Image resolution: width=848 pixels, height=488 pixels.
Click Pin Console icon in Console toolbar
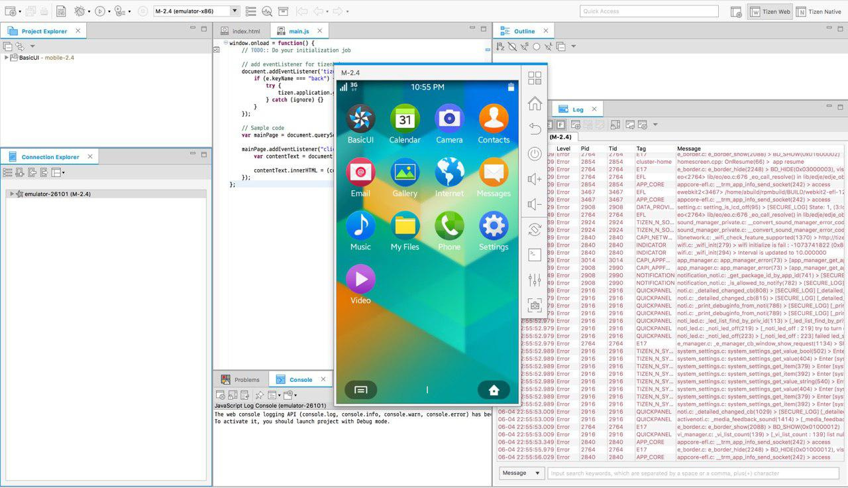coord(260,395)
